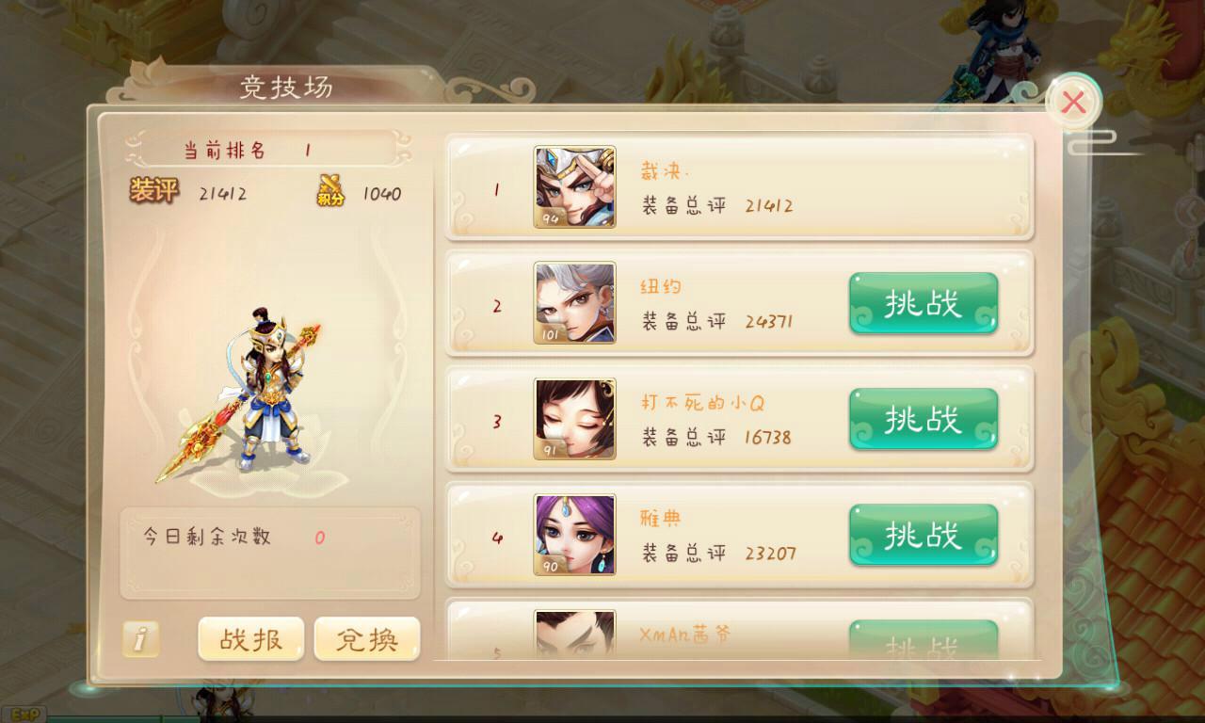1205x723 pixels.
Task: Tap the 装评 equipment rating label
Action: 153,191
